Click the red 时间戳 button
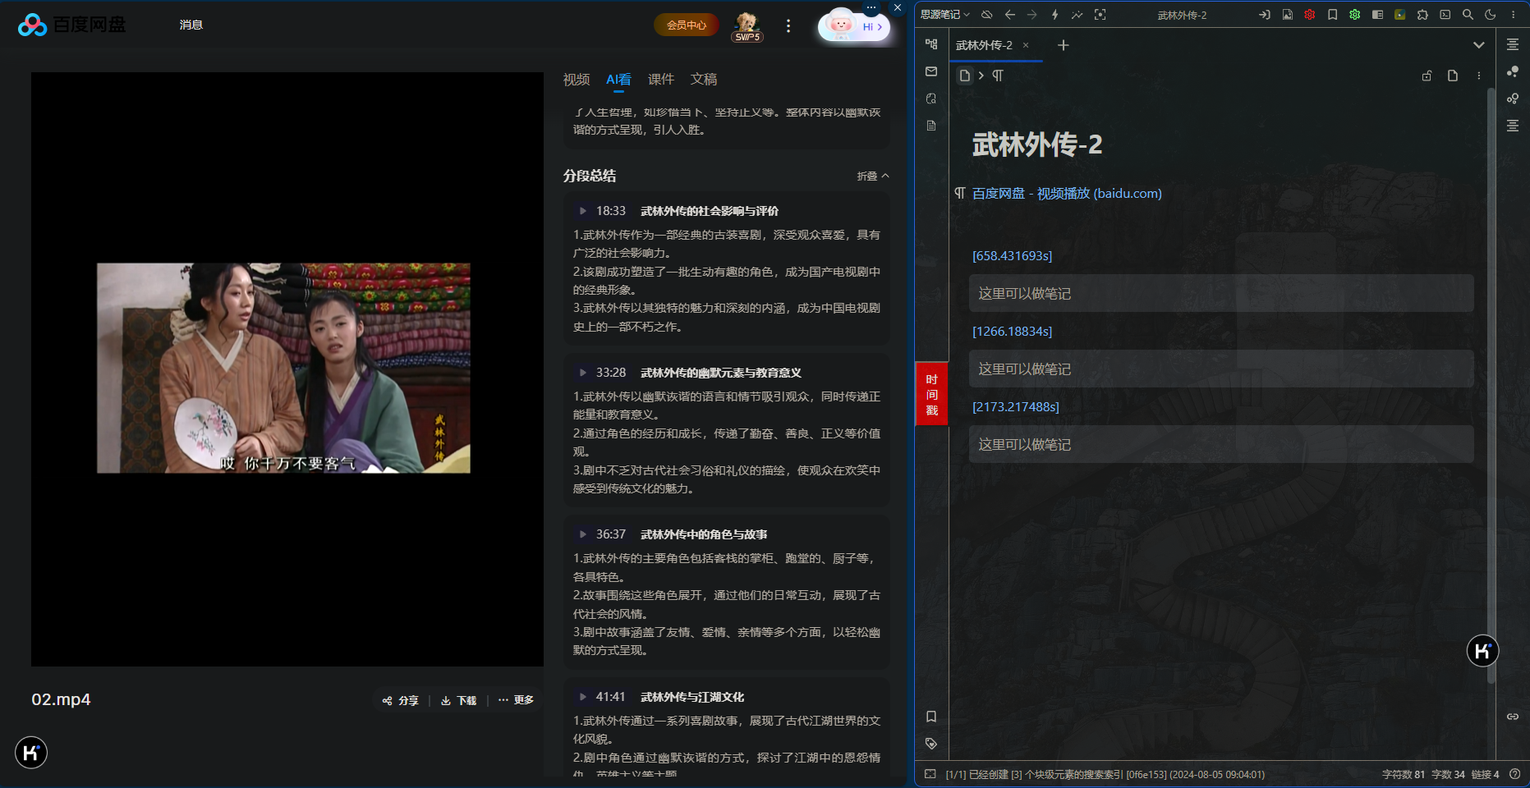 (x=931, y=394)
